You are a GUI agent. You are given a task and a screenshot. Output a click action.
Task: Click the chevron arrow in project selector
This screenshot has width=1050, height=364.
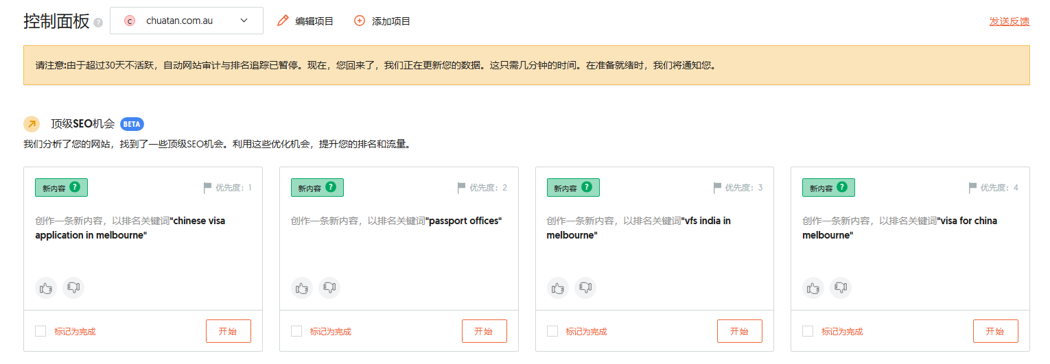[244, 21]
